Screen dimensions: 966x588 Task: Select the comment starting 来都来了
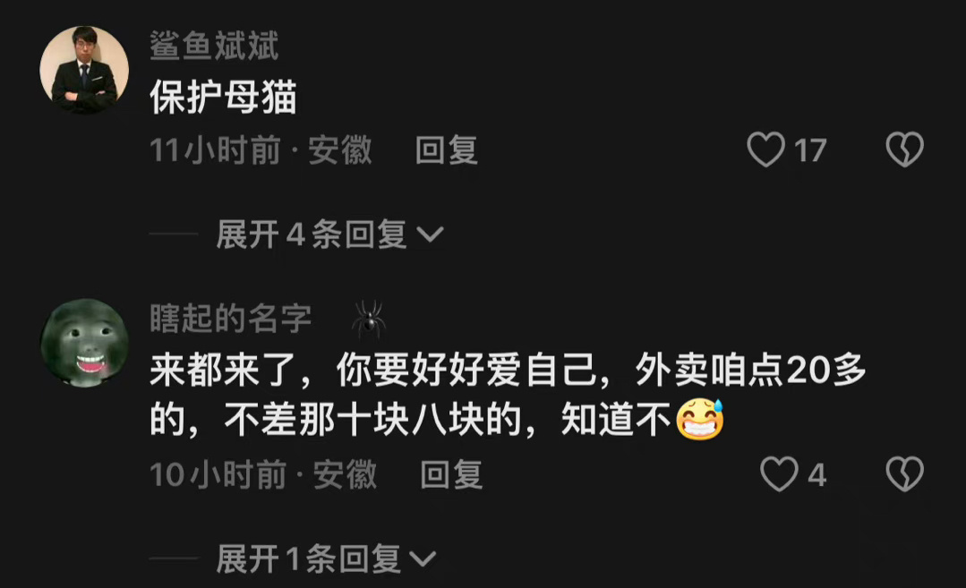click(x=509, y=396)
